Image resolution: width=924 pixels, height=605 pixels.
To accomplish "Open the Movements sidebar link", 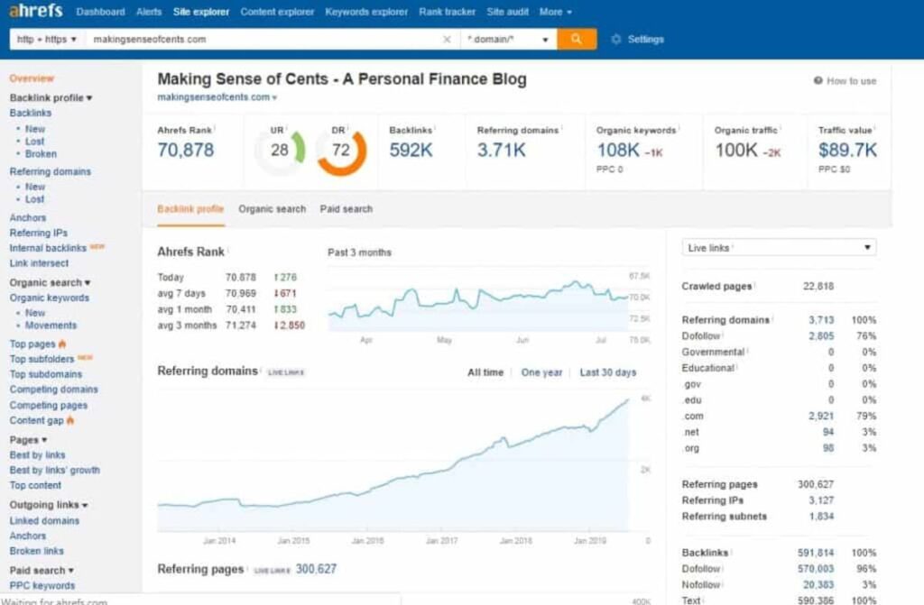I will tap(51, 325).
